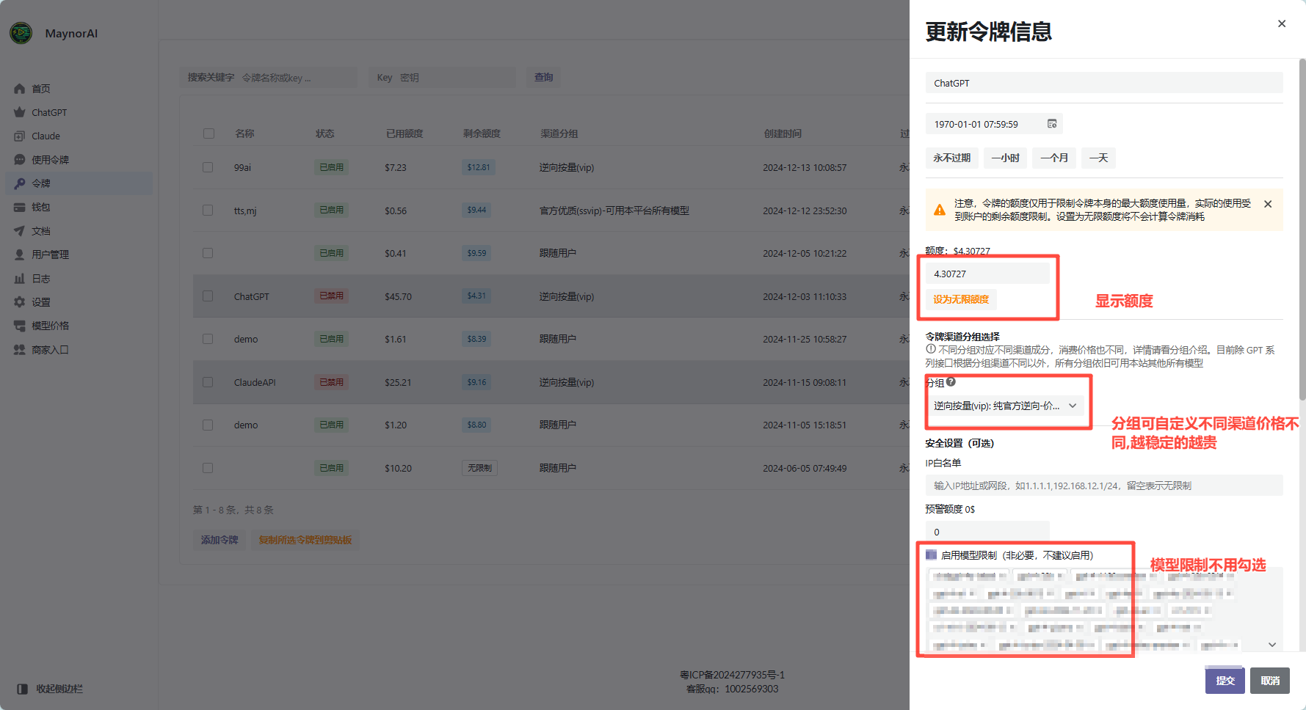Check the tts,mj row checkbox
This screenshot has width=1306, height=710.
208,211
